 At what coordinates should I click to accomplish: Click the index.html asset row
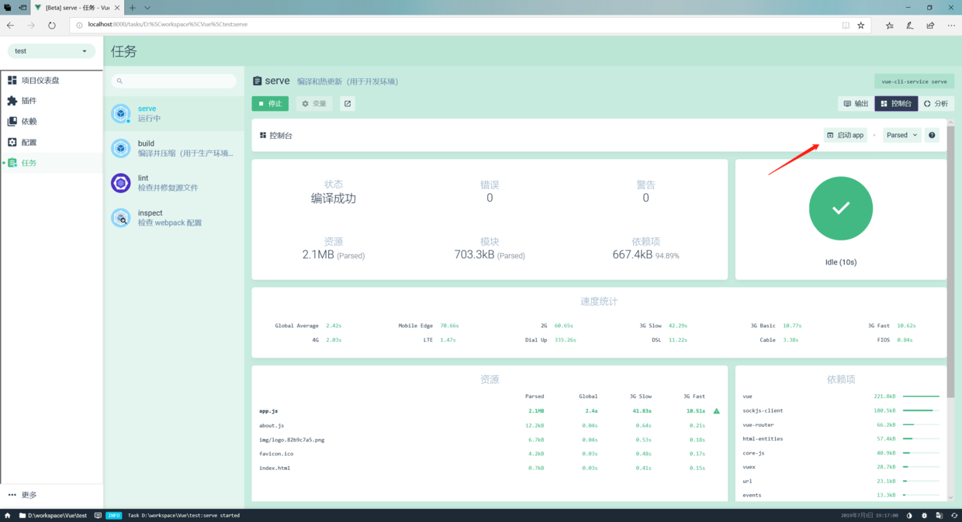tap(490, 468)
